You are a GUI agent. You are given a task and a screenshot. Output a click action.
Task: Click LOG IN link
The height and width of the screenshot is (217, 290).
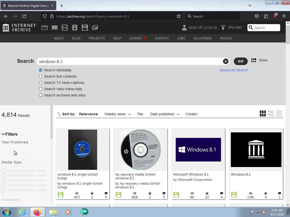tap(211, 28)
